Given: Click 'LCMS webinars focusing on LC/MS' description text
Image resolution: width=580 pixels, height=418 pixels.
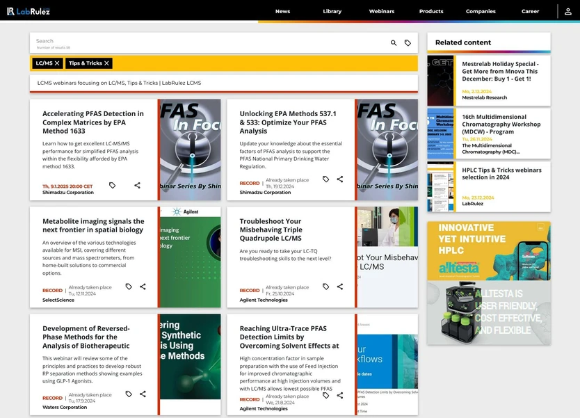Looking at the screenshot, I should (119, 83).
